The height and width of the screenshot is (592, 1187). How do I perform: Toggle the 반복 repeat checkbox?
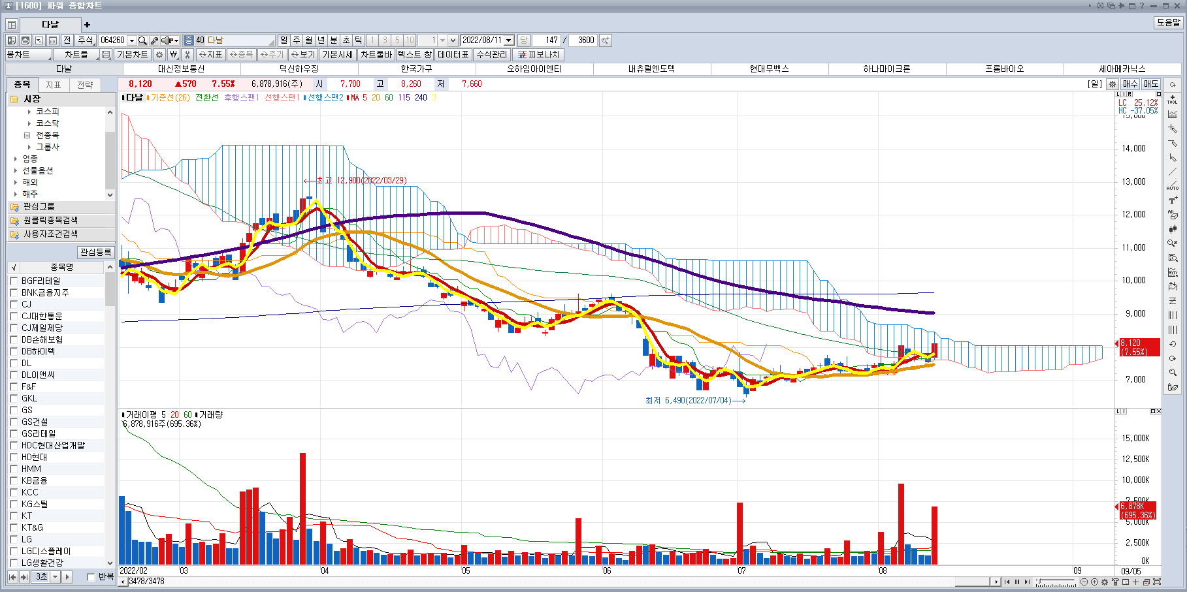[x=91, y=577]
